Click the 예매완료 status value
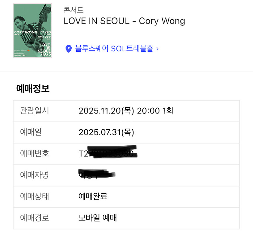Image resolution: width=253 pixels, height=232 pixels. pyautogui.click(x=93, y=196)
